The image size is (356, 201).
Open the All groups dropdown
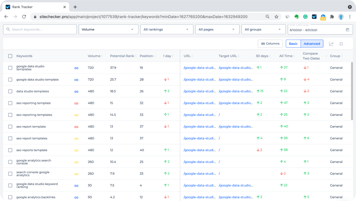pyautogui.click(x=263, y=29)
